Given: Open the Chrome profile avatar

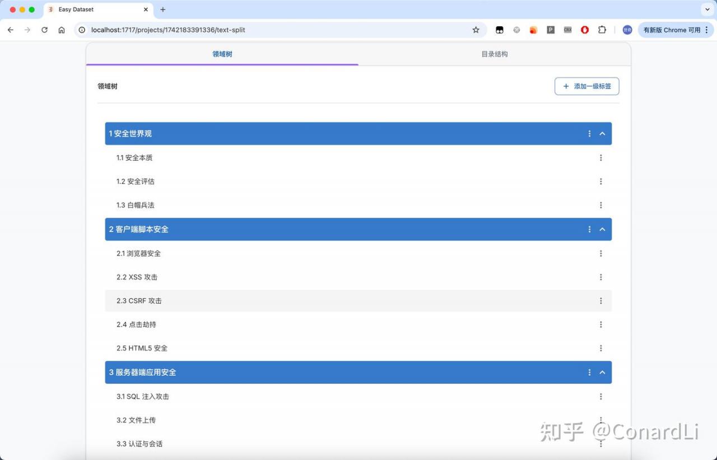Looking at the screenshot, I should (627, 30).
